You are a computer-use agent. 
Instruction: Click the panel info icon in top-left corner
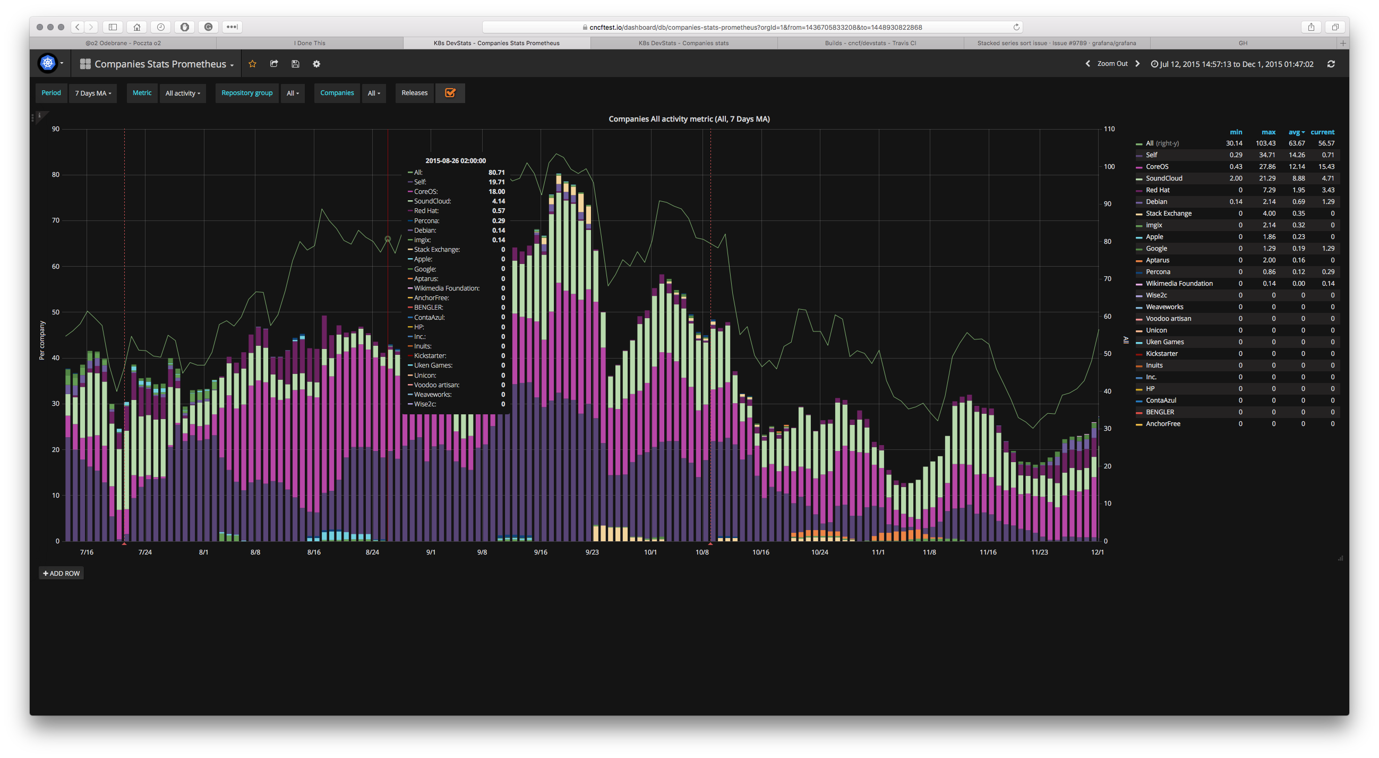tap(40, 115)
